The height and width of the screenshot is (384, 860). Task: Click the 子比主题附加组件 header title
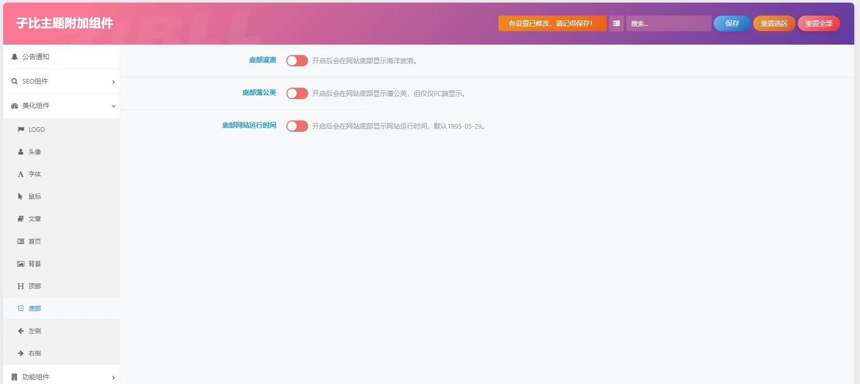click(64, 23)
